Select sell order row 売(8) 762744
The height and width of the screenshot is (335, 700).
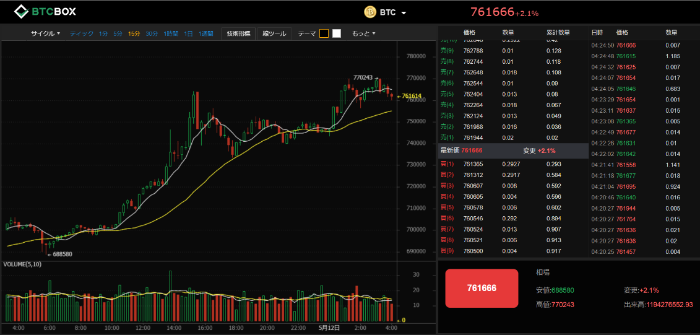pos(513,61)
